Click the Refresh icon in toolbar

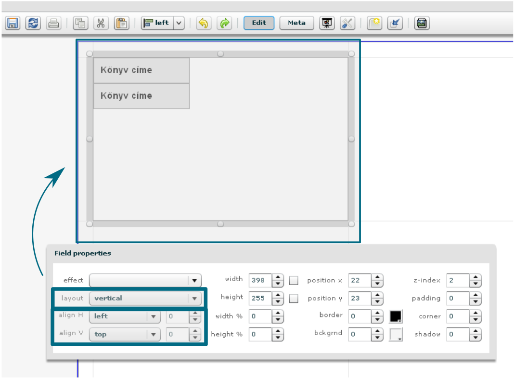point(33,23)
